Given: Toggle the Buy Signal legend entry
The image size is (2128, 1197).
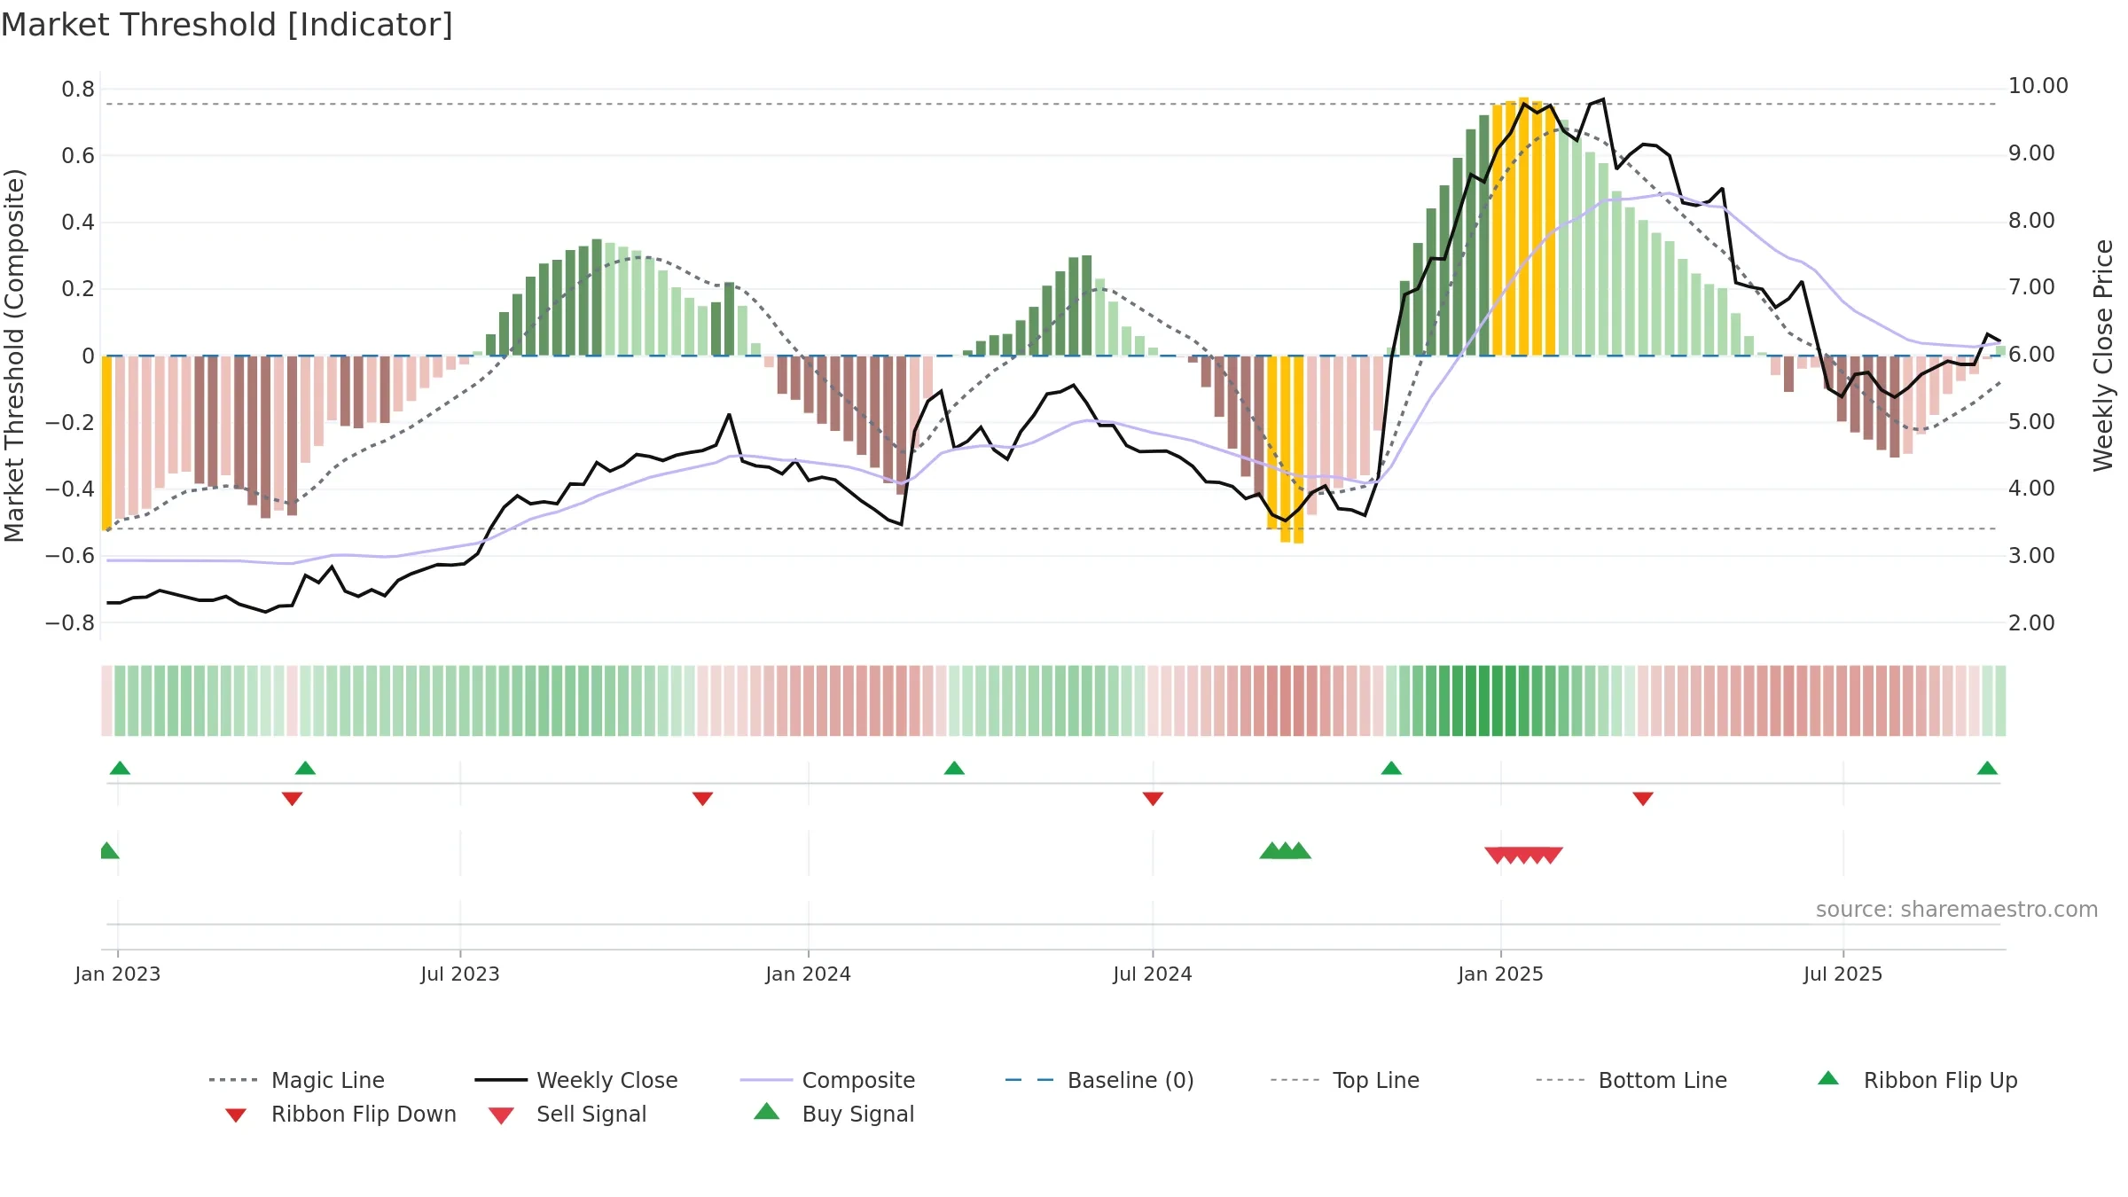Looking at the screenshot, I should tap(833, 1114).
